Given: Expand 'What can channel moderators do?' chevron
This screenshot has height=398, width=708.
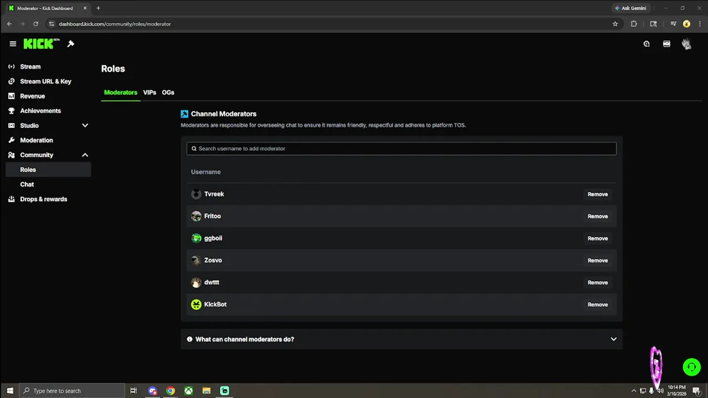Looking at the screenshot, I should (x=613, y=339).
